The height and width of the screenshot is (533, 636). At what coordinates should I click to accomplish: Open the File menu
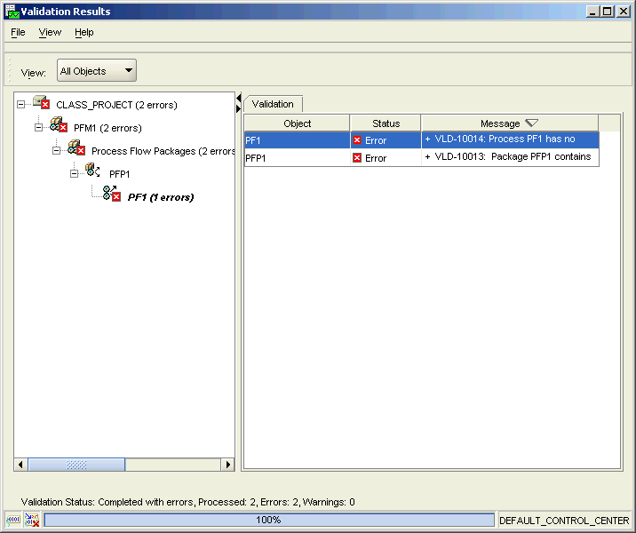(x=18, y=32)
